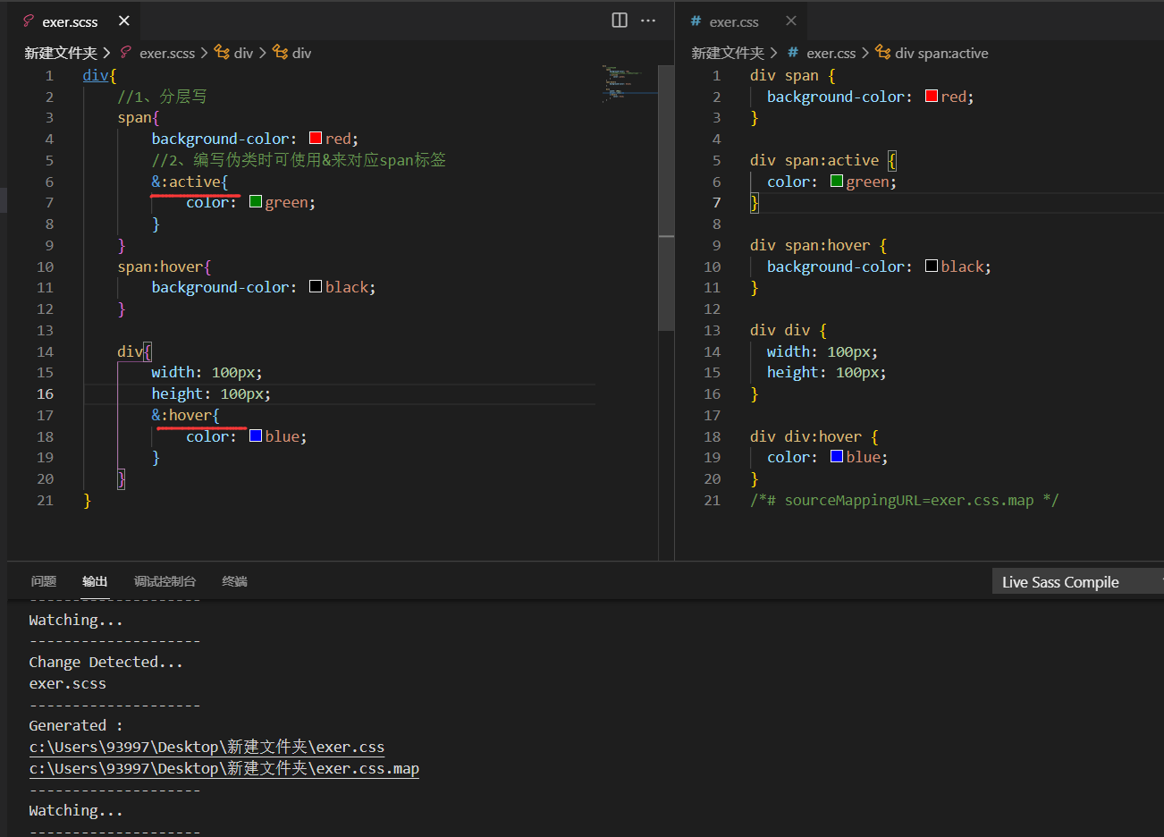Close the exer.css tab
The width and height of the screenshot is (1164, 837).
[791, 21]
